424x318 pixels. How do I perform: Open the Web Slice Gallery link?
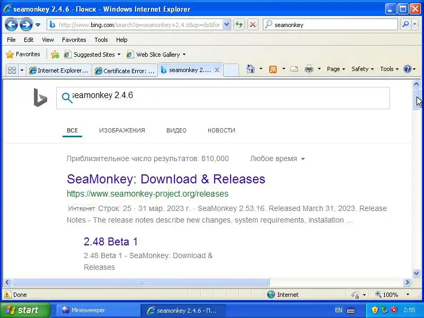[x=153, y=55]
